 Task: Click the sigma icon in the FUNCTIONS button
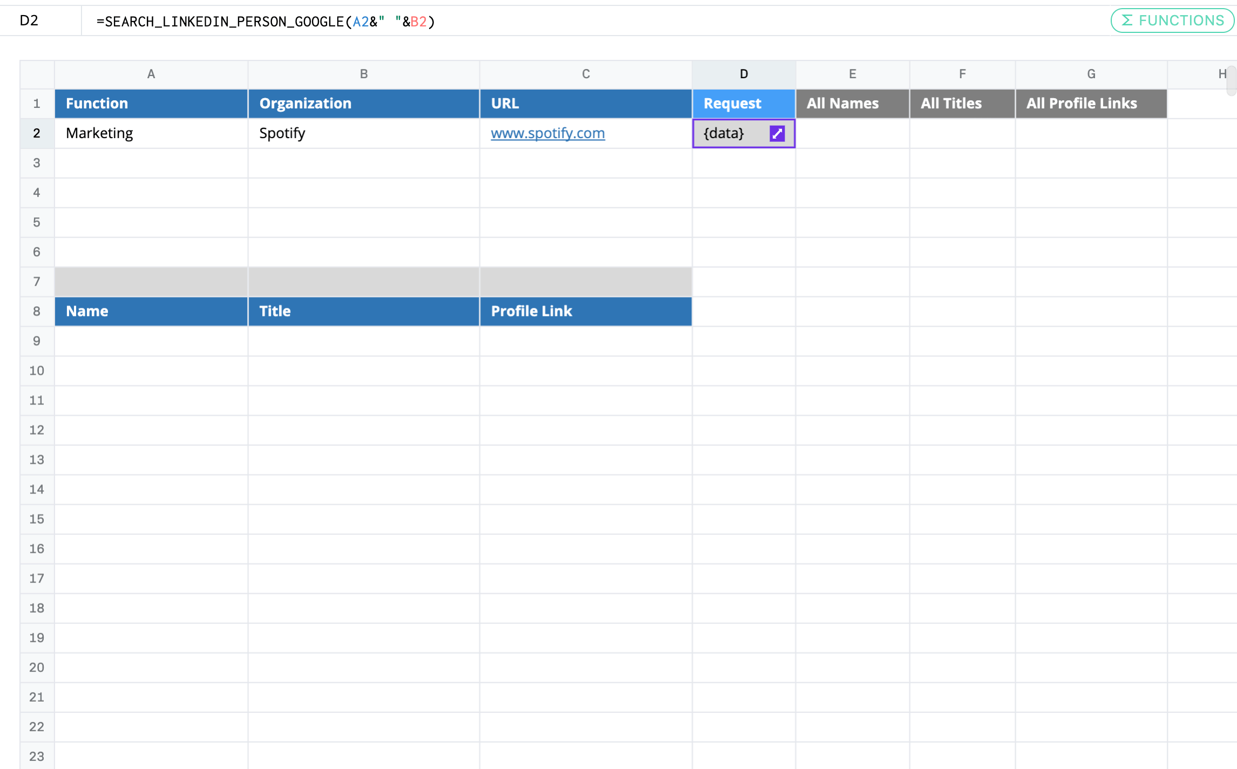tap(1127, 20)
